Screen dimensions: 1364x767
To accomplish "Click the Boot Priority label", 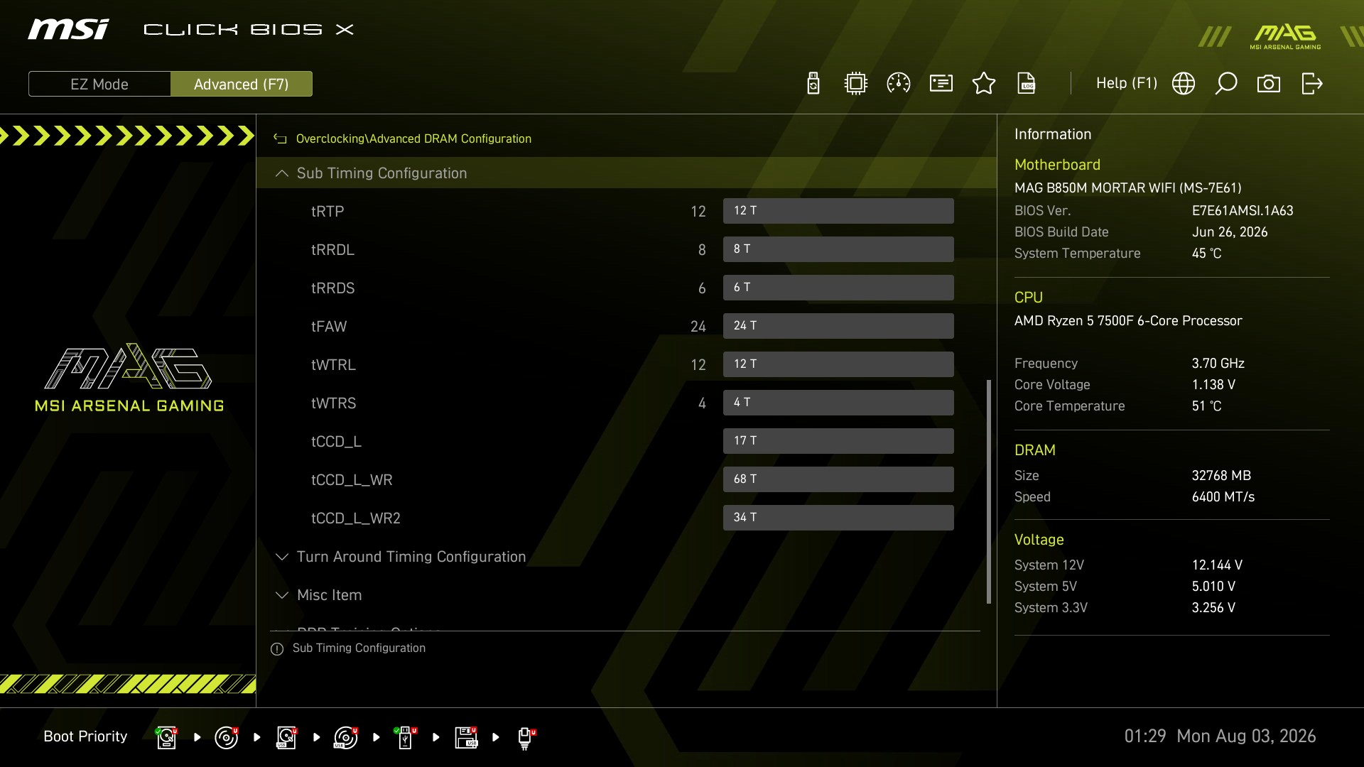I will (85, 736).
